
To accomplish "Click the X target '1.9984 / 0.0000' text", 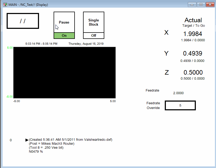I will click(193, 40).
